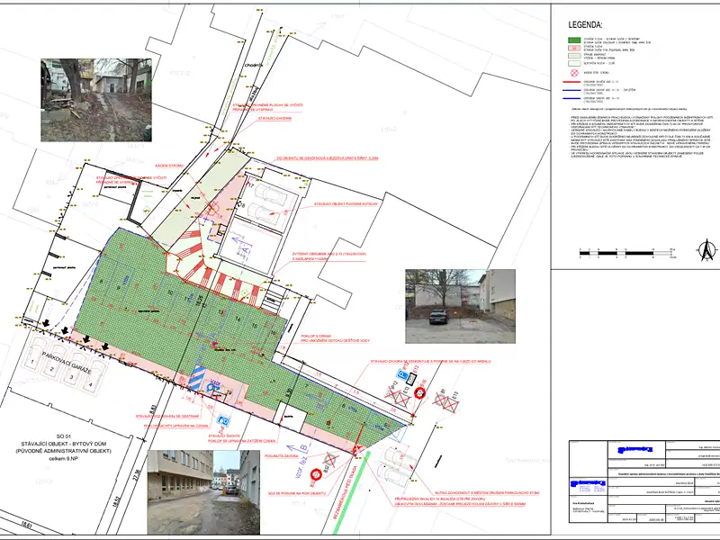This screenshot has height=540, width=720.
Task: Click the new entrance gate width annotation
Action: click(x=327, y=158)
